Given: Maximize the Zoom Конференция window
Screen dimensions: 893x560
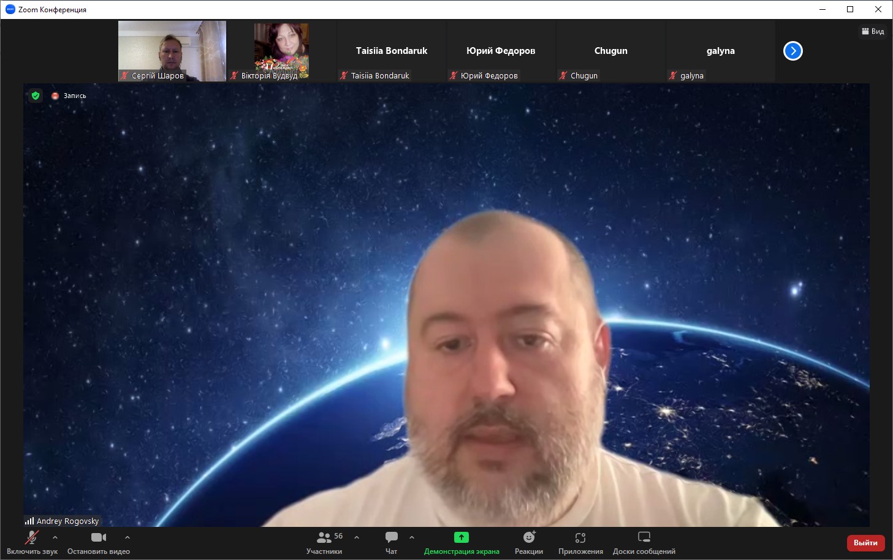Looking at the screenshot, I should tap(850, 9).
